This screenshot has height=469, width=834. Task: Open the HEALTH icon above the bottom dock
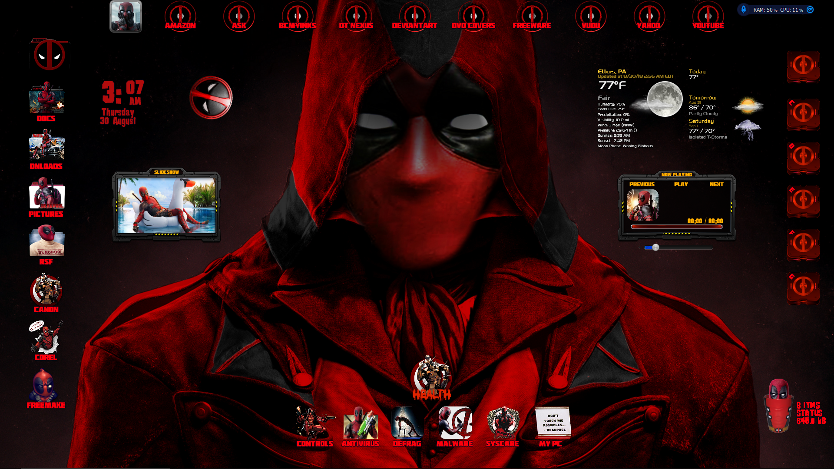[x=431, y=377]
